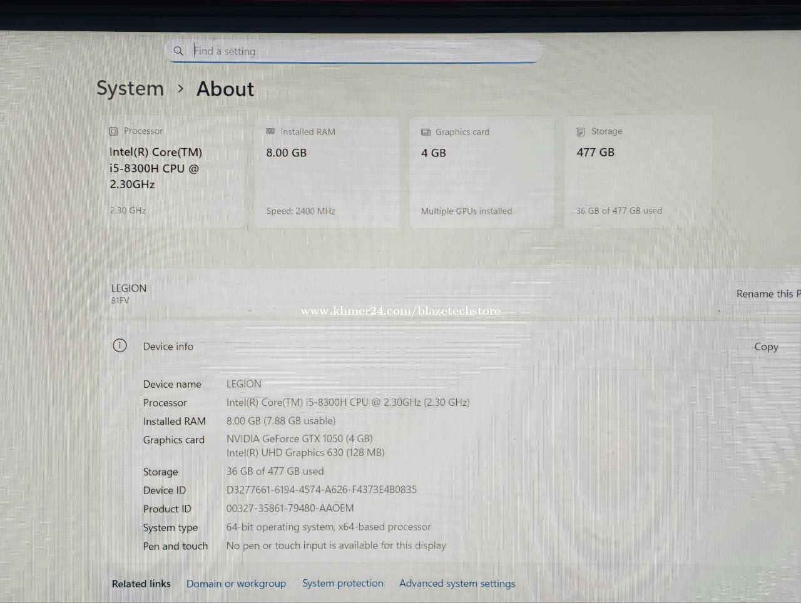Click the Pen and touch label

point(175,546)
